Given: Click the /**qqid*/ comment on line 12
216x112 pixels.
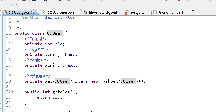Looking at the screenshot, I should coord(36,39).
